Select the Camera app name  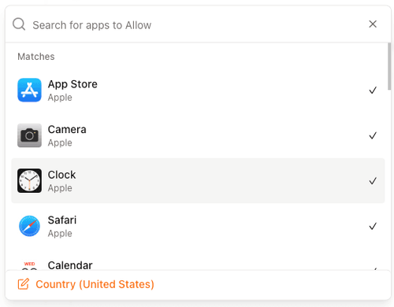(67, 129)
